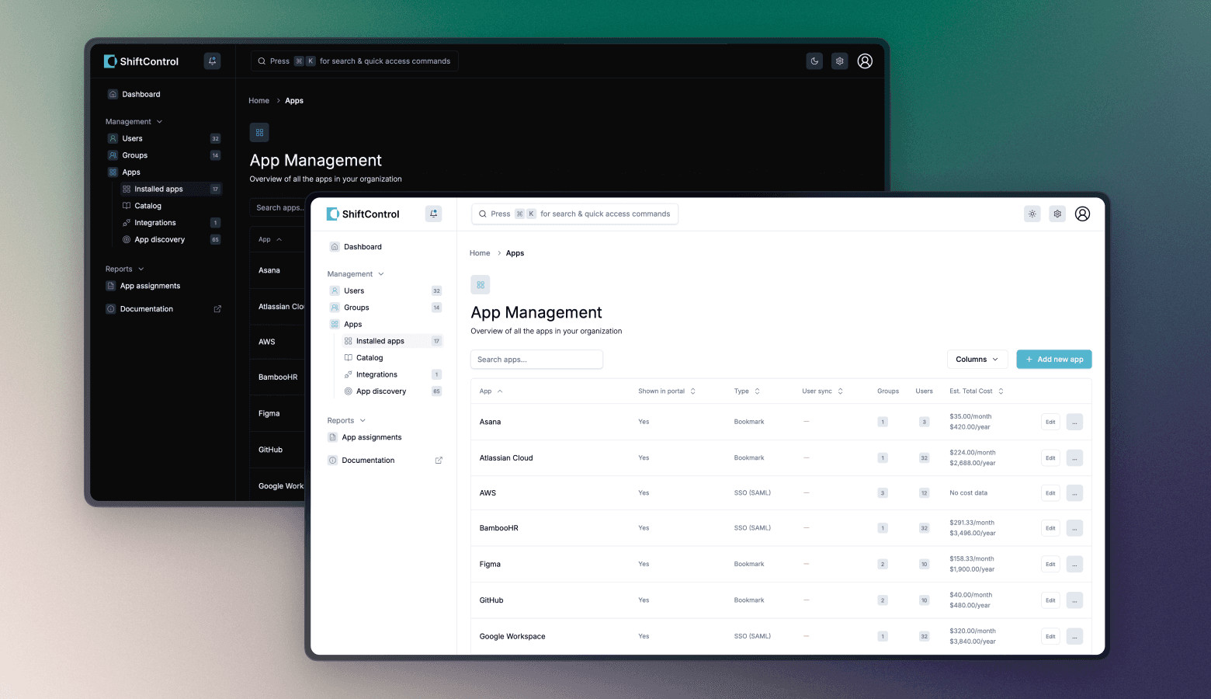The image size is (1211, 699).
Task: Click Home breadcrumb in the light window
Action: point(480,253)
